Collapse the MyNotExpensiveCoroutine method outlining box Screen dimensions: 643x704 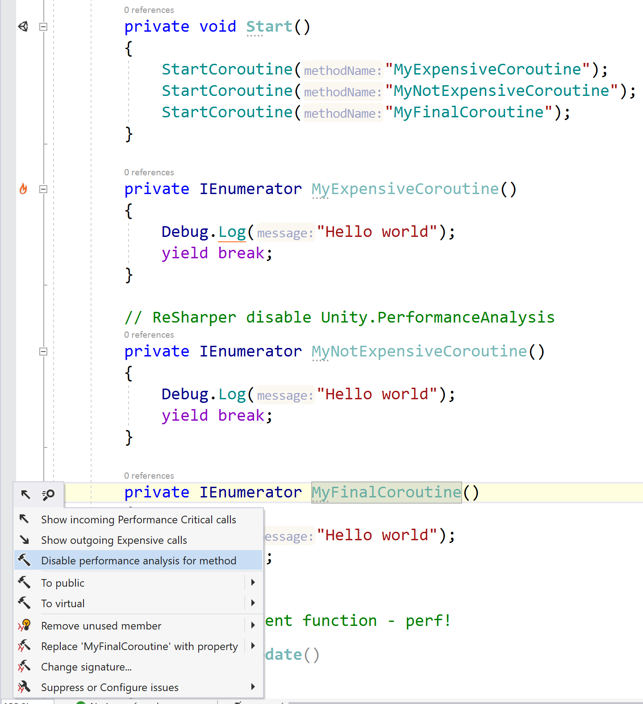[x=43, y=352]
